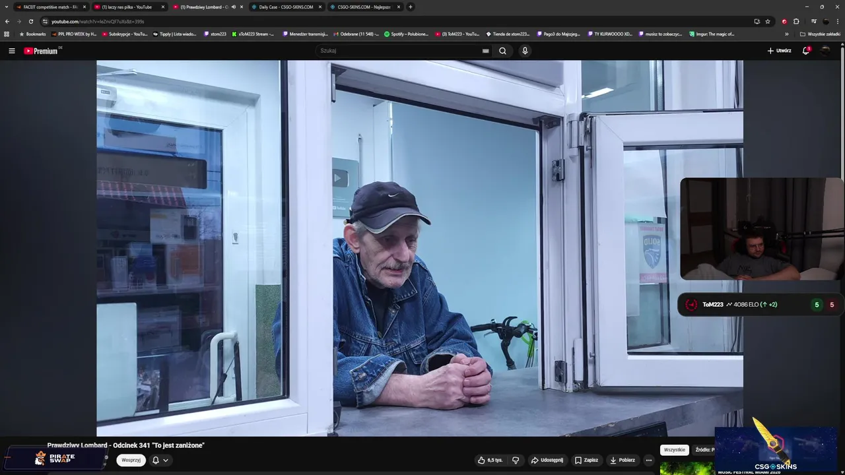This screenshot has height=475, width=845.
Task: Mute the tab via speaker icon
Action: click(233, 7)
